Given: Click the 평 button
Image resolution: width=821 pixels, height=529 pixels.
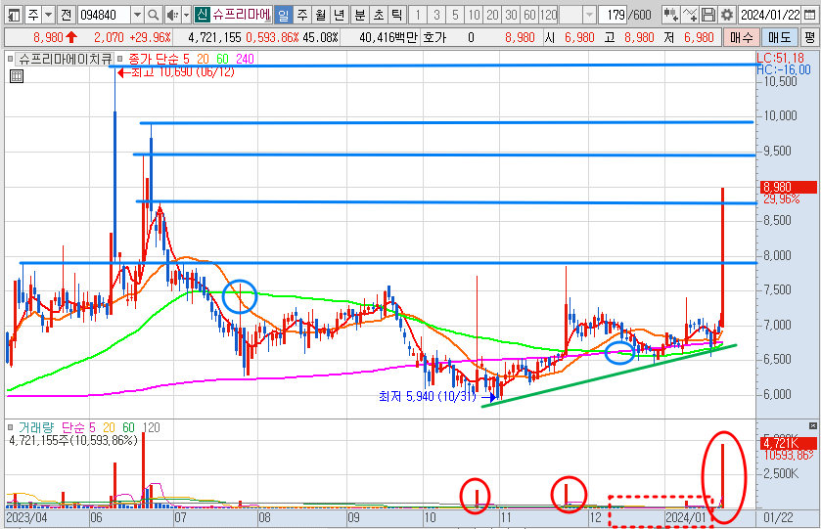Looking at the screenshot, I should pos(809,37).
